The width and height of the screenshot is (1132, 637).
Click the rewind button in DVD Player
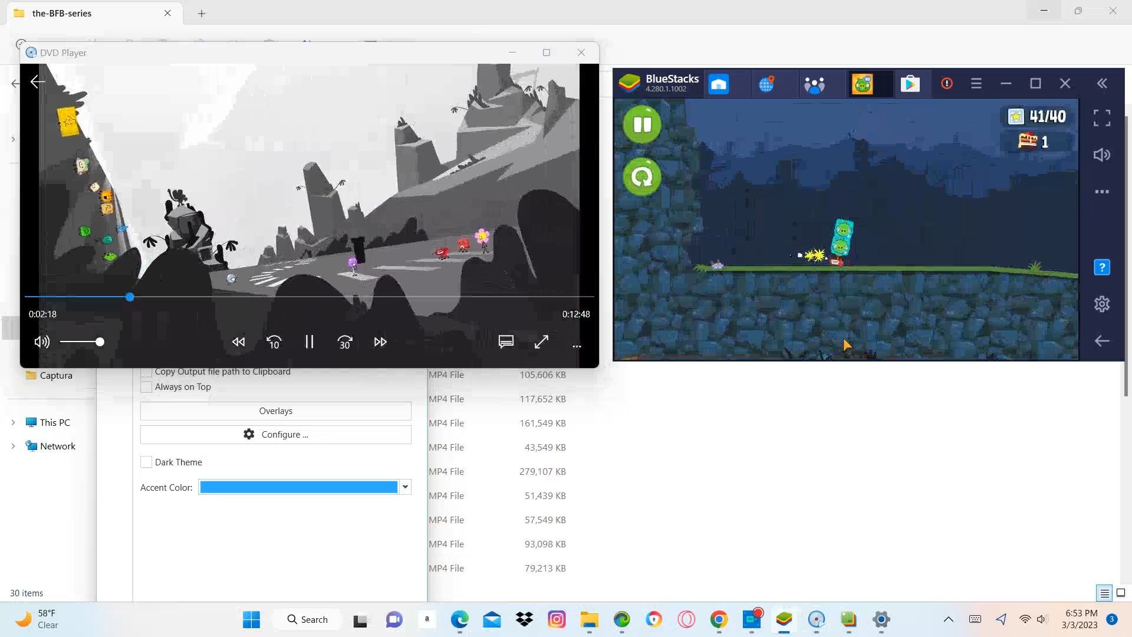tap(238, 342)
